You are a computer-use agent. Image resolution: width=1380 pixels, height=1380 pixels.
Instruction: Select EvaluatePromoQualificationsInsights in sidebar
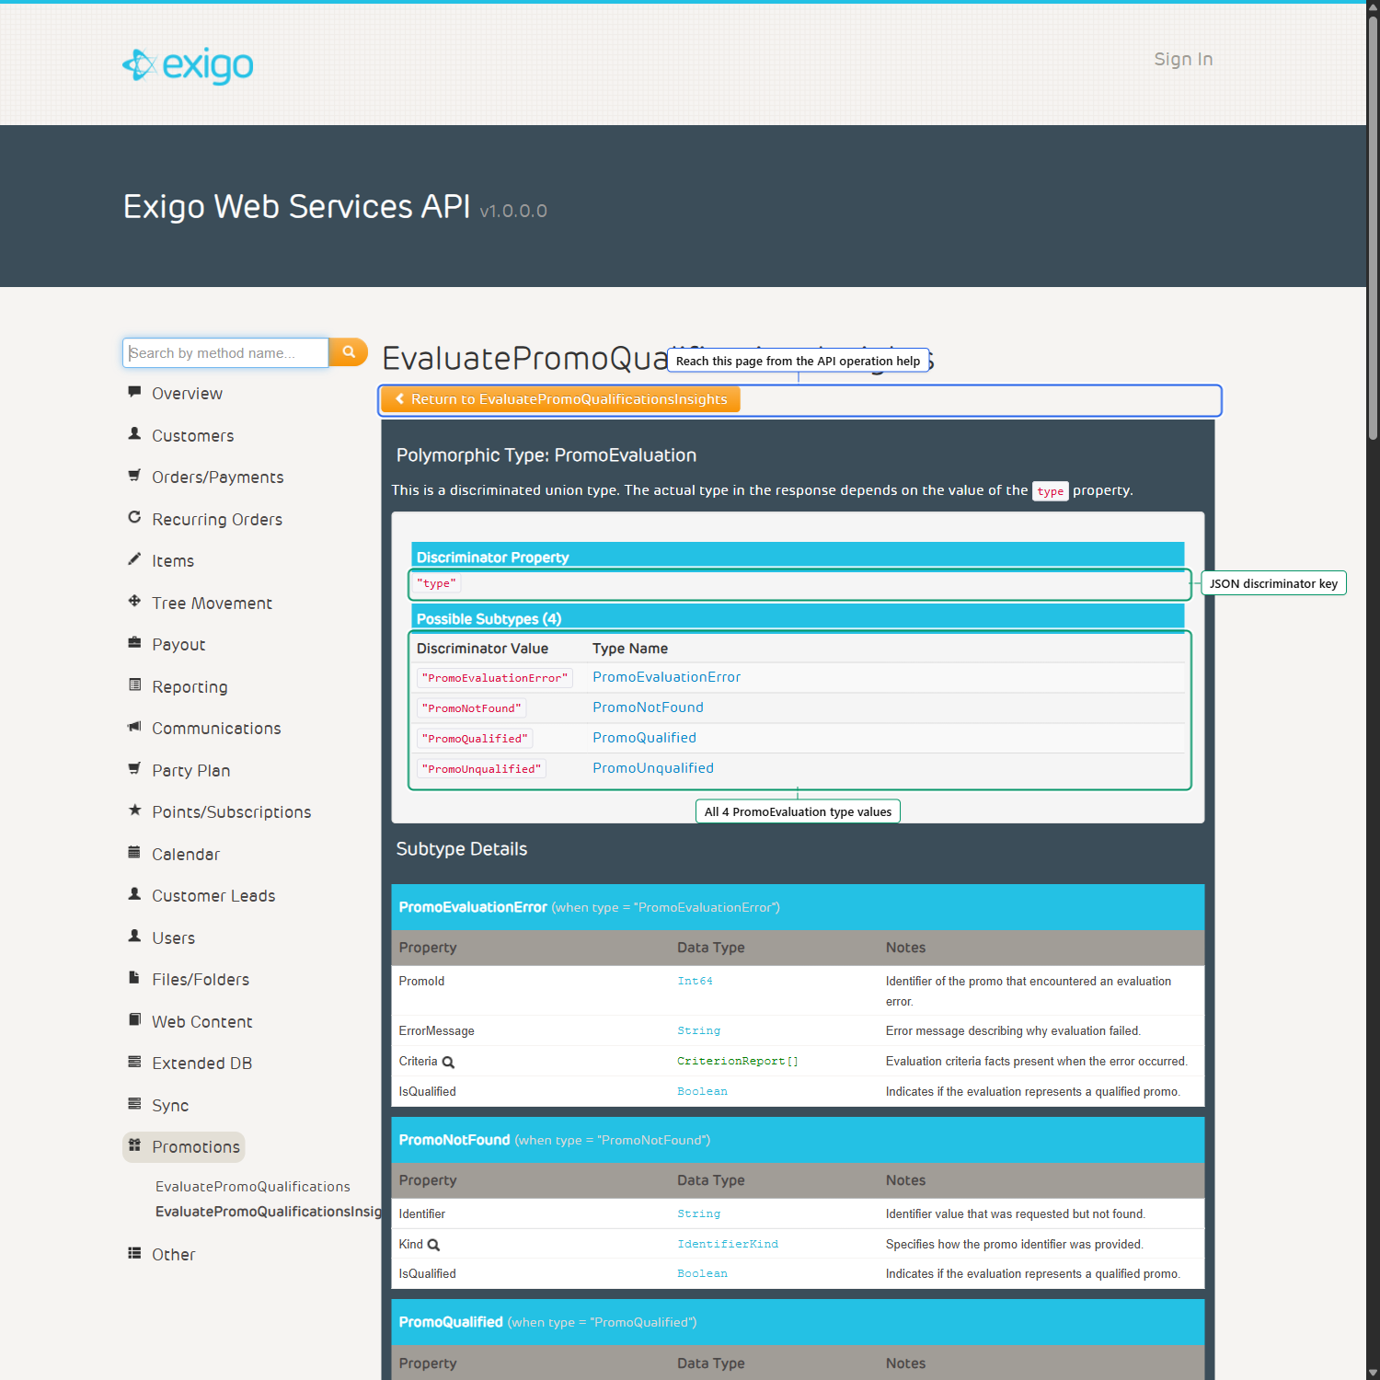click(x=269, y=1212)
